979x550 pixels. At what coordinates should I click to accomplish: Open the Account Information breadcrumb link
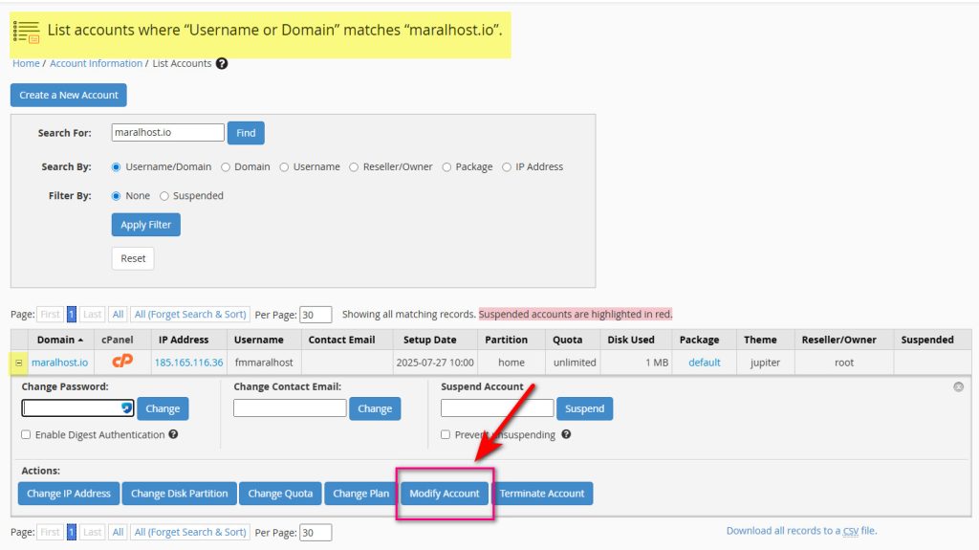point(95,64)
